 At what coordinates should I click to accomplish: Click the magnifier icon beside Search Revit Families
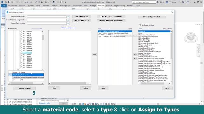click(x=68, y=23)
